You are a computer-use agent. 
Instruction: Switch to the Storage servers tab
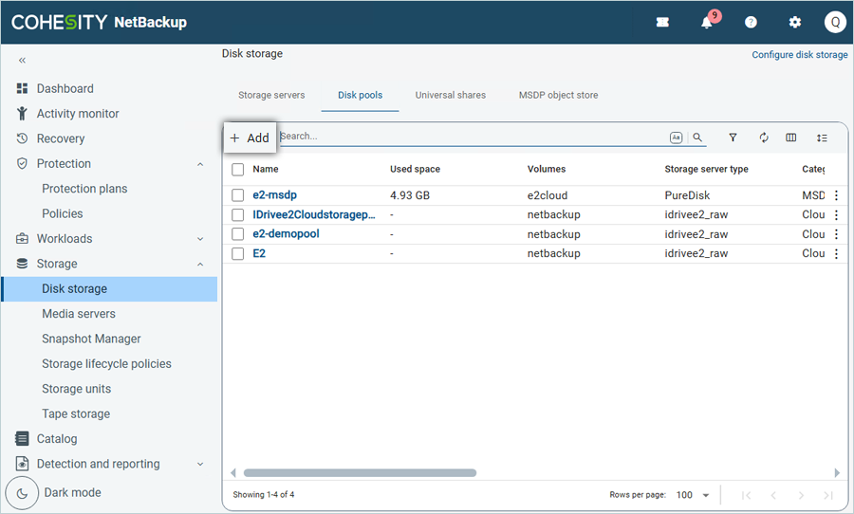click(x=271, y=95)
